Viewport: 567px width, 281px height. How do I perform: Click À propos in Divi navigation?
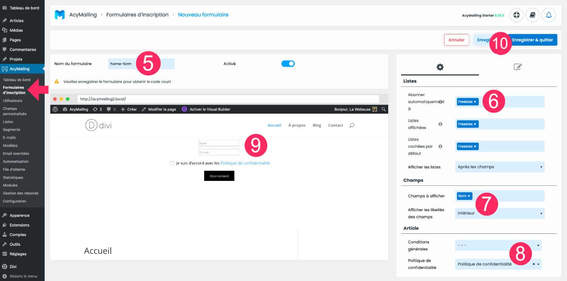point(297,125)
